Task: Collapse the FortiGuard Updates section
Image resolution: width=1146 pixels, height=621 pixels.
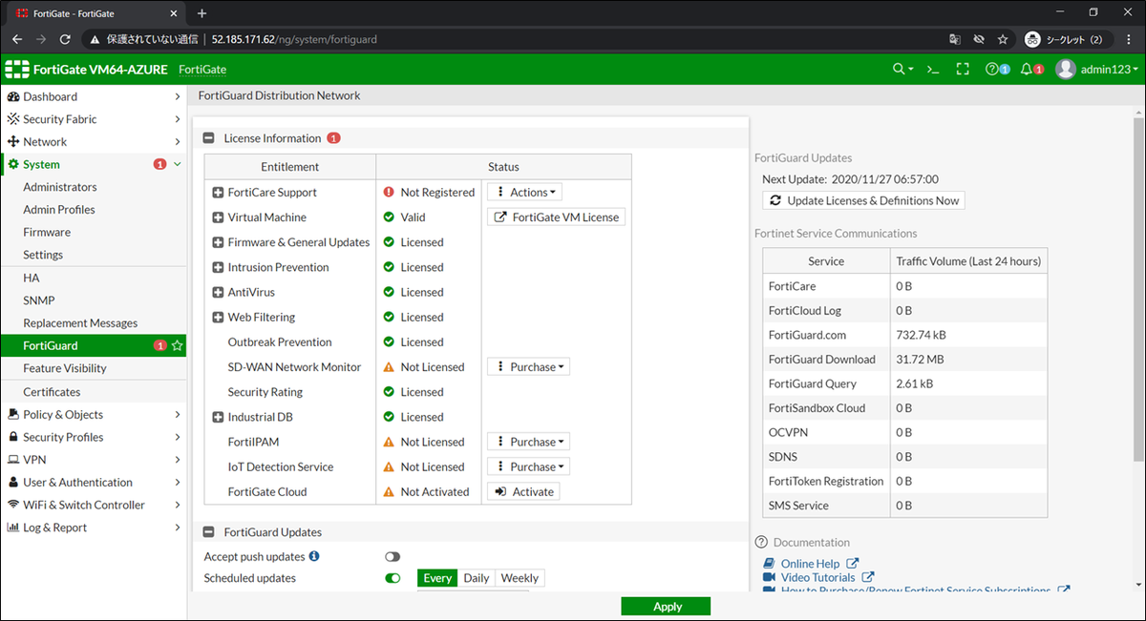Action: 209,532
